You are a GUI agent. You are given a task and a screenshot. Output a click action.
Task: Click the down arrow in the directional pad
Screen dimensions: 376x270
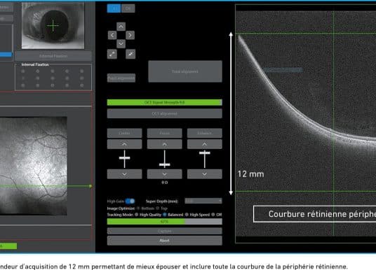pyautogui.click(x=121, y=44)
